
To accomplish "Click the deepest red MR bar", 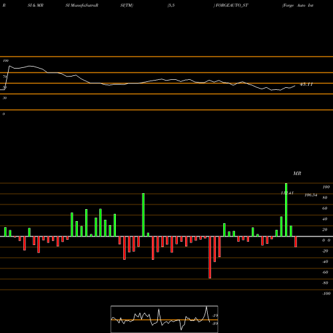I will pyautogui.click(x=210, y=257).
